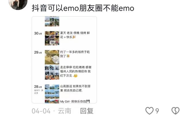Click the 04-04 comment date
Screen dimensions: 190x120
point(41,111)
